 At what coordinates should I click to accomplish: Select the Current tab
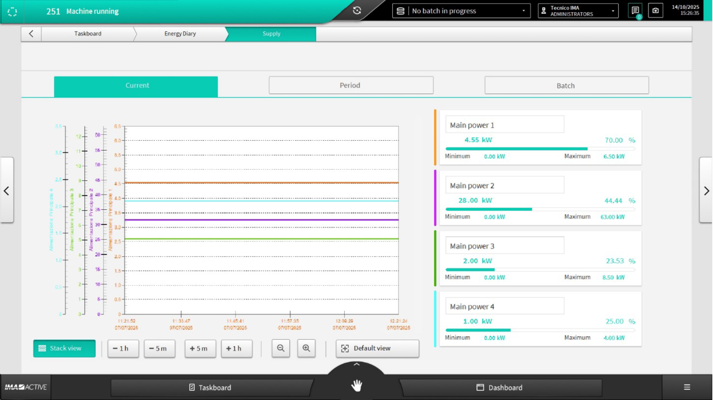click(136, 86)
